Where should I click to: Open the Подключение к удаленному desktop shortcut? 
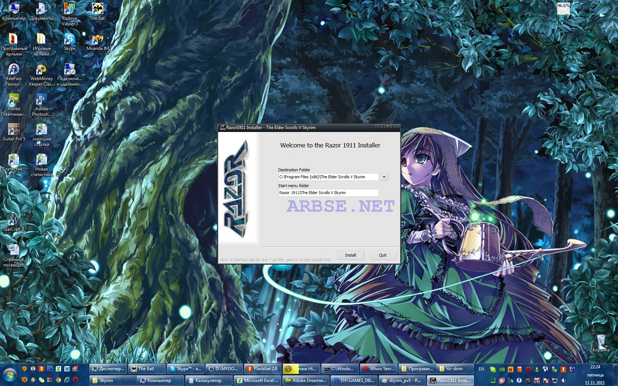pos(70,75)
